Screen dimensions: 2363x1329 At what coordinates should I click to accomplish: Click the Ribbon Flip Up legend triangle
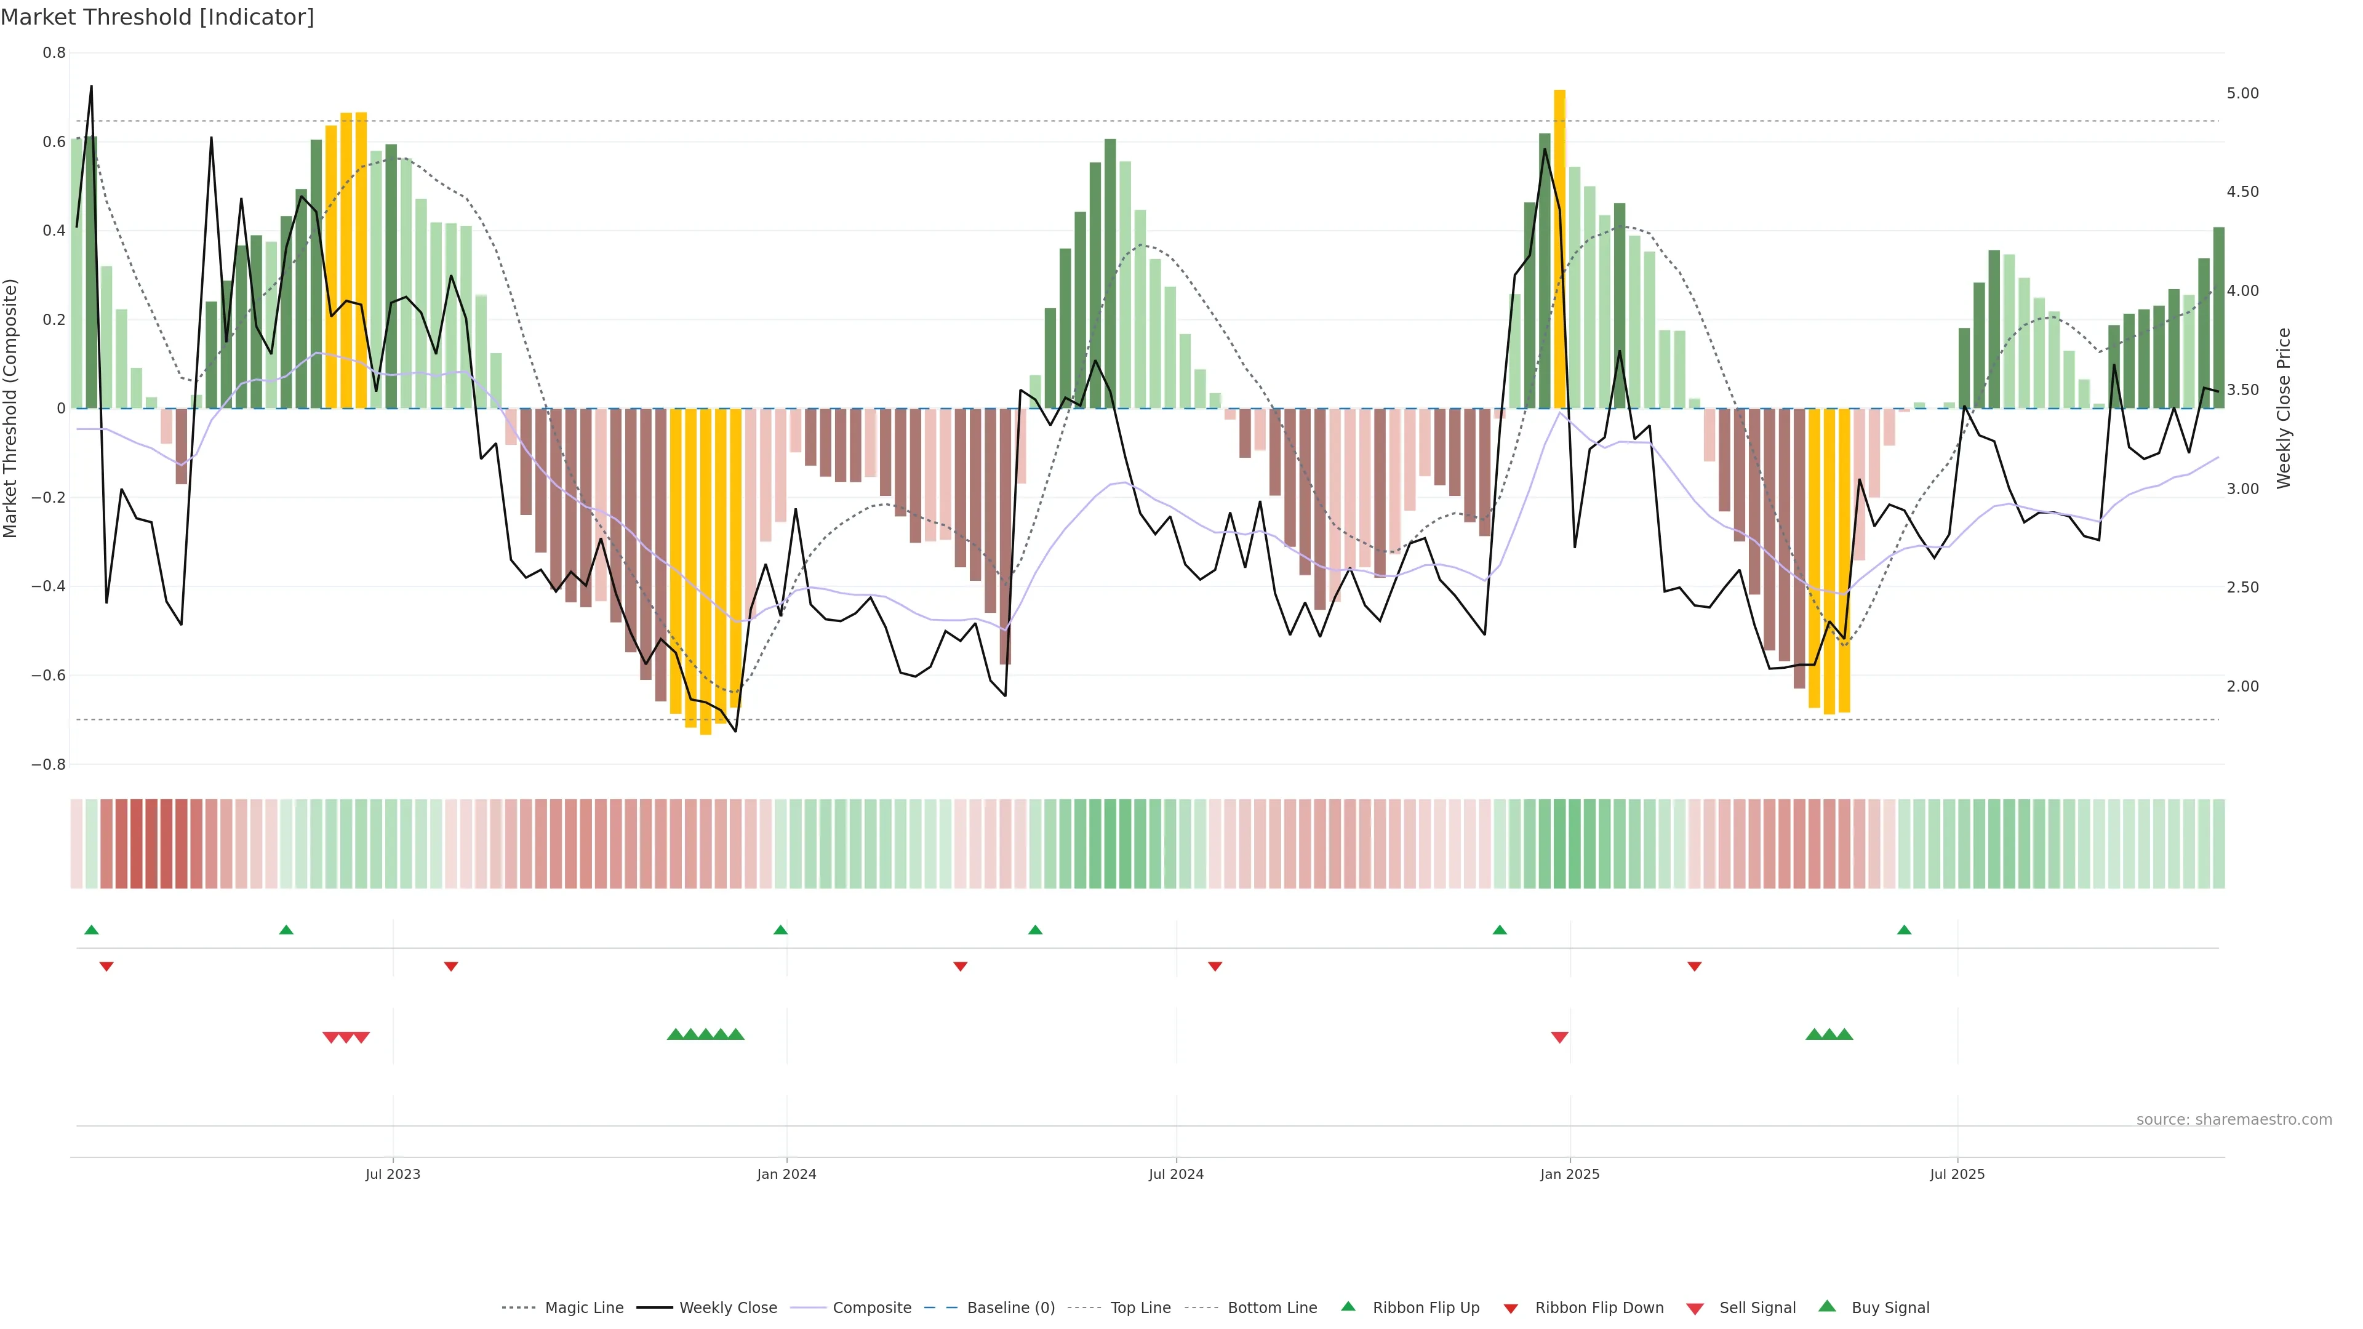pos(1348,1306)
